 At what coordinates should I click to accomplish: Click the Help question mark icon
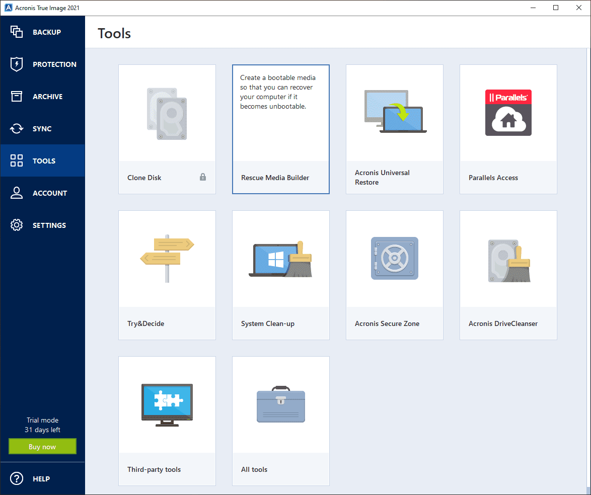pyautogui.click(x=17, y=479)
